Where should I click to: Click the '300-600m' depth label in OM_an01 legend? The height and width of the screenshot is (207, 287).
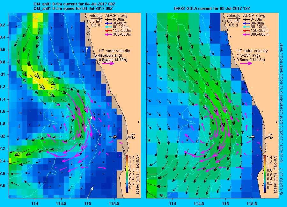[122, 34]
